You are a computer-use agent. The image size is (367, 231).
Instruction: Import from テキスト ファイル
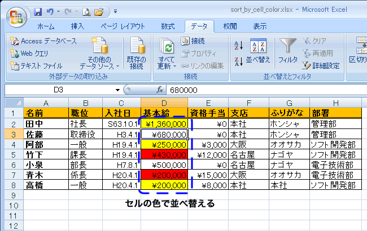pyautogui.click(x=36, y=66)
